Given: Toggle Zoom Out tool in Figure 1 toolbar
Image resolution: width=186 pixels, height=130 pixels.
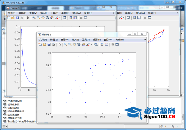Looking at the screenshot, I should click(39, 18).
